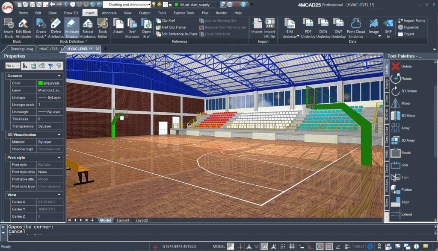Choose the Trim tool
Viewport: 438px width, 251px height.
pos(395,177)
